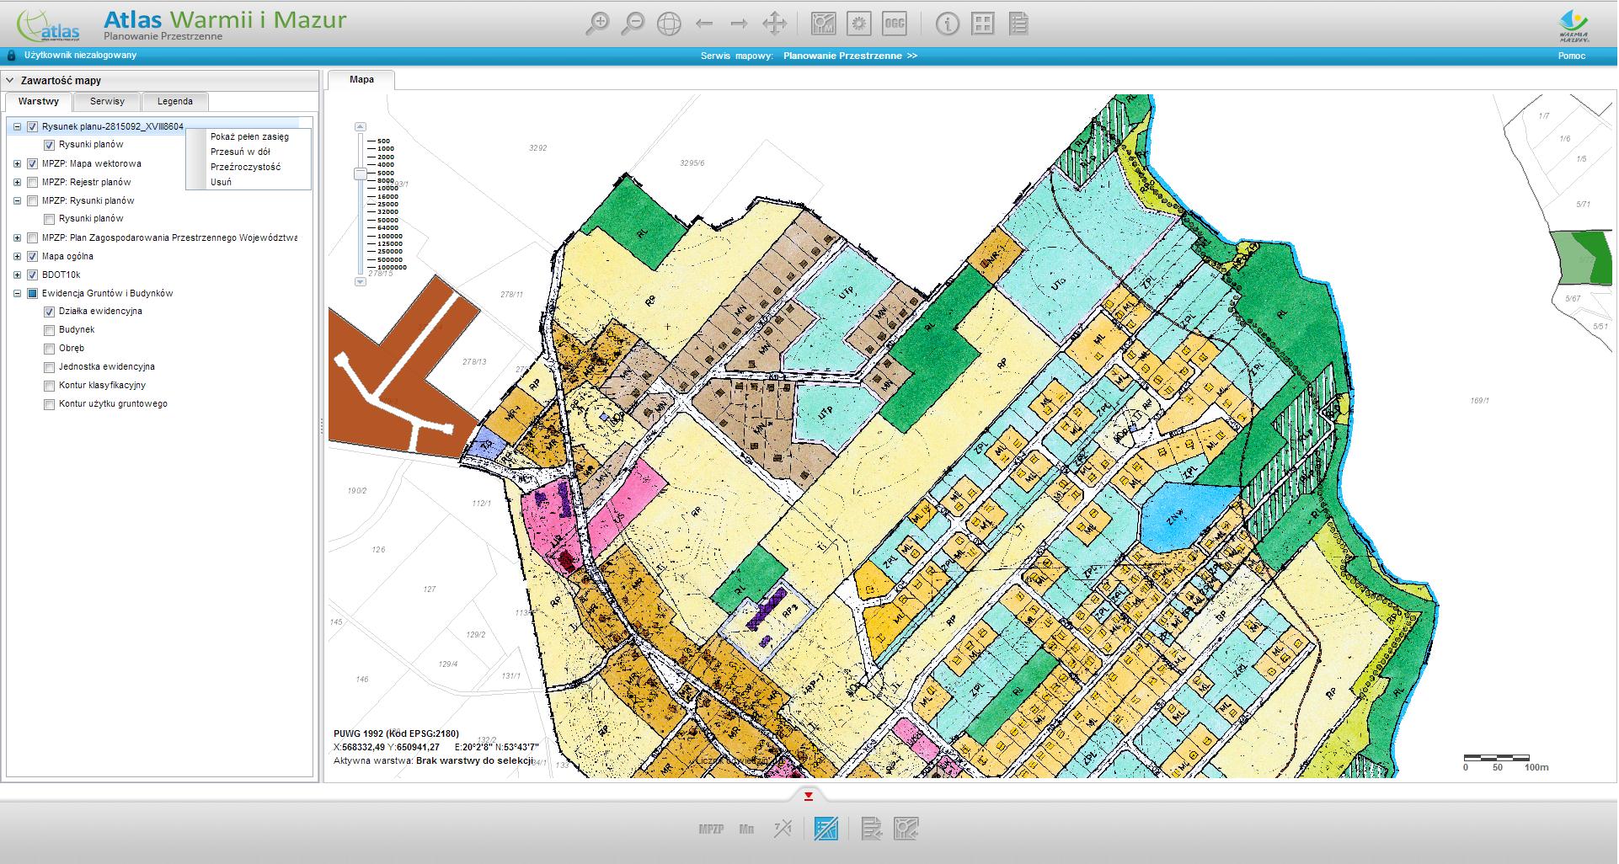The height and width of the screenshot is (864, 1619).
Task: Click the padlock icon beside Użytkownik niezalogowany
Action: [x=12, y=56]
